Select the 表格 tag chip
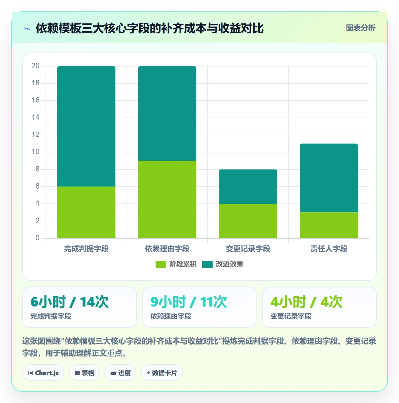 (84, 373)
